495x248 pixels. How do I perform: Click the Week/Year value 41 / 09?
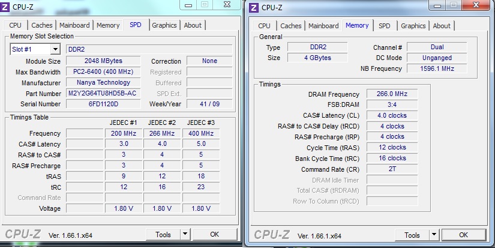209,104
